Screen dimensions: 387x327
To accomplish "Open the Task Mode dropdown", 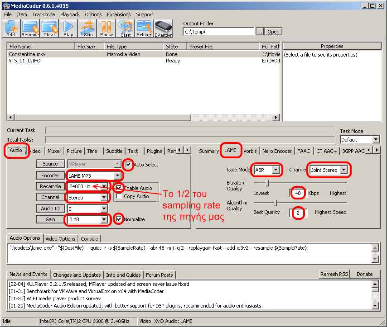I will (x=376, y=139).
